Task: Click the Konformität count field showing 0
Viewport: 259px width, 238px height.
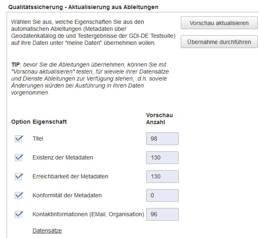Action: pyautogui.click(x=162, y=195)
